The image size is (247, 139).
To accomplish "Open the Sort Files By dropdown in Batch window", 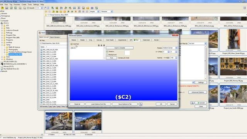I will [x=205, y=43].
